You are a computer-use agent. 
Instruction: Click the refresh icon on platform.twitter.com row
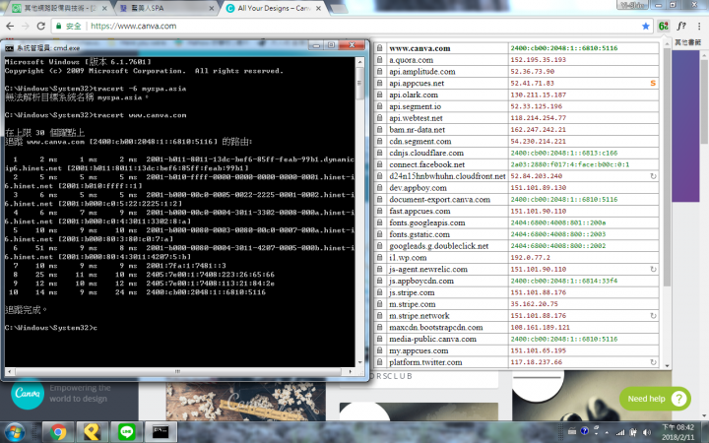point(654,362)
